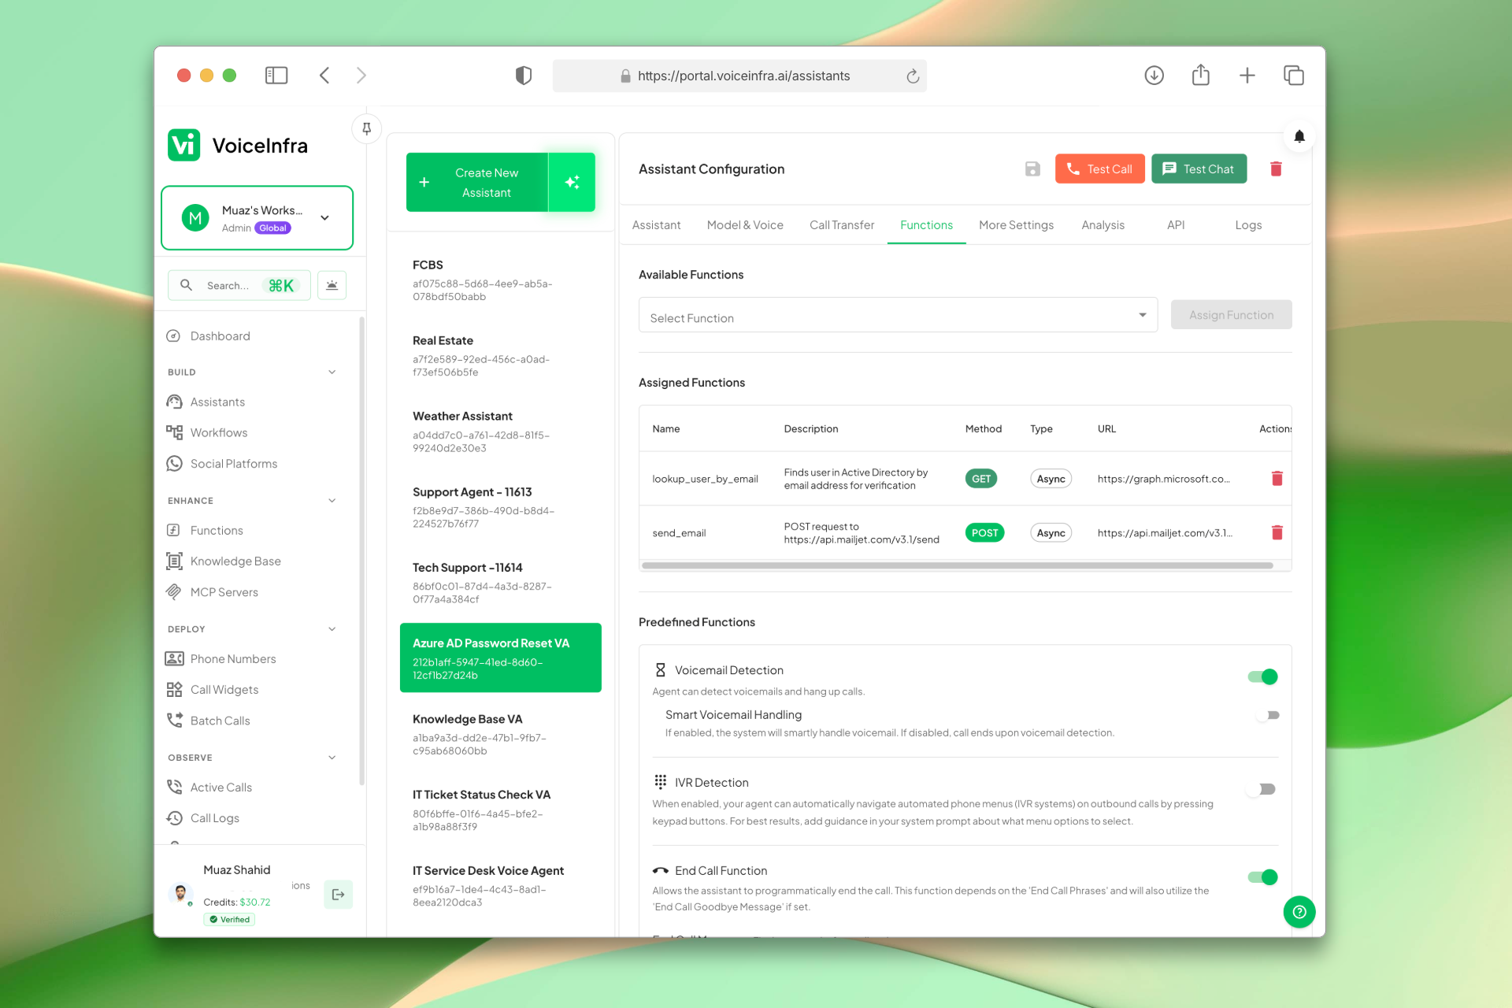Click the assigned functions horizontal scrollbar
The image size is (1512, 1008).
[x=957, y=565]
